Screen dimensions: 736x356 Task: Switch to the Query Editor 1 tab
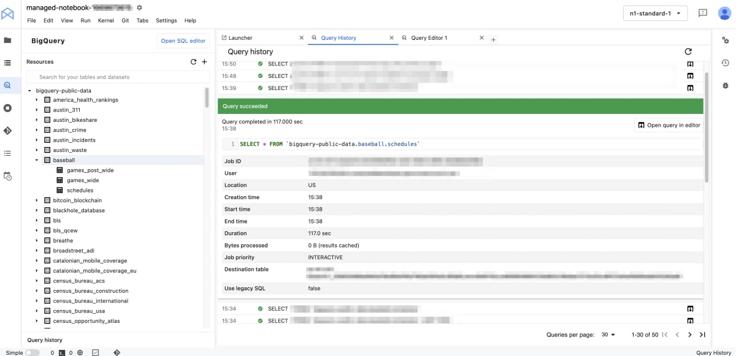point(429,38)
